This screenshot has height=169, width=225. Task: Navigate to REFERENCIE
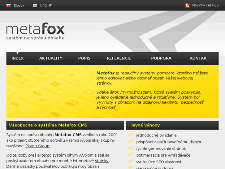tap(119, 58)
